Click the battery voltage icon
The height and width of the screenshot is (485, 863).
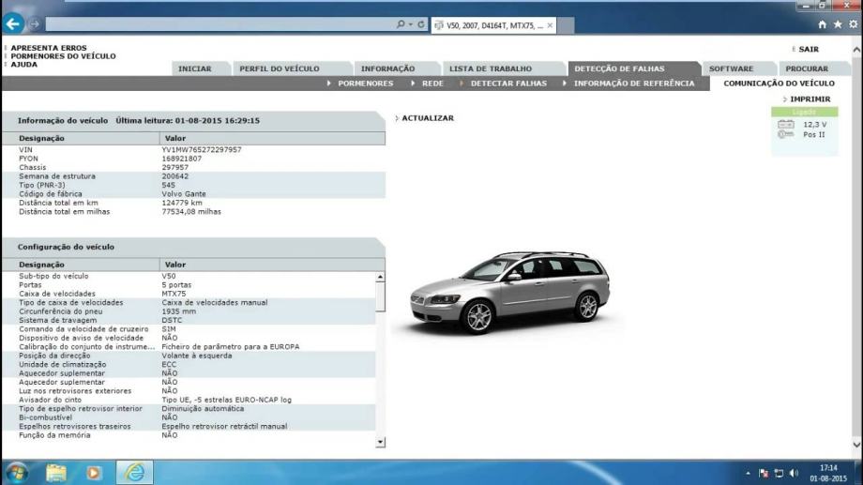coord(785,125)
